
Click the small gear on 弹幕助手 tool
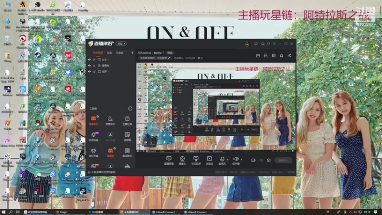point(98,117)
